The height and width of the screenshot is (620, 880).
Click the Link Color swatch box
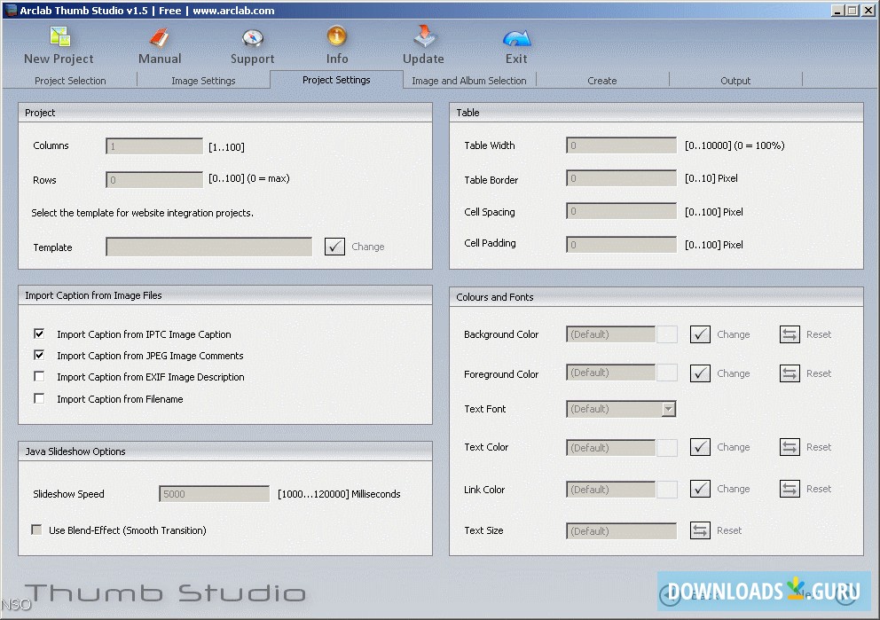pos(667,490)
